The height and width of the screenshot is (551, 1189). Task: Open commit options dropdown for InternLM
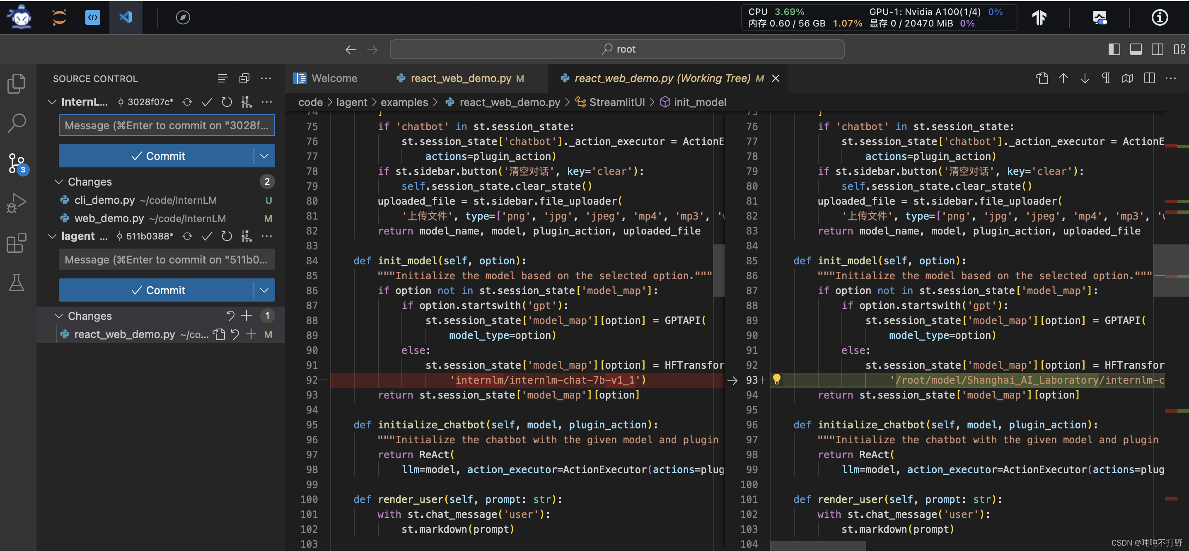point(264,156)
